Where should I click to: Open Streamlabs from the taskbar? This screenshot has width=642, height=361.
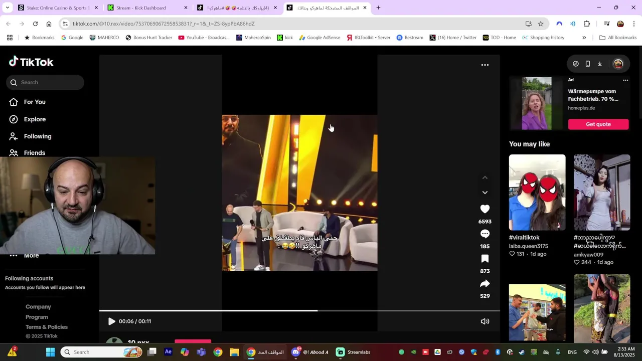click(353, 352)
